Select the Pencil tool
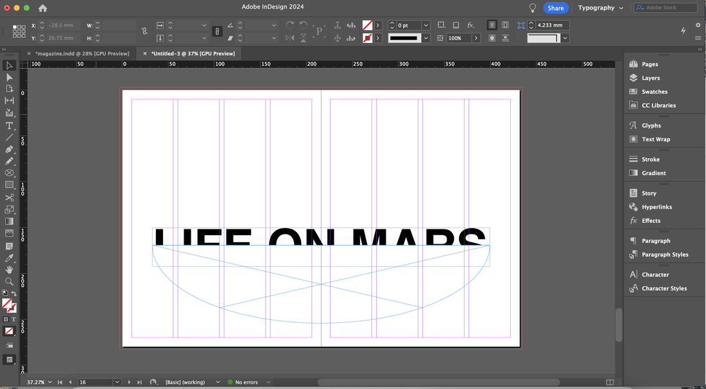 [9, 161]
